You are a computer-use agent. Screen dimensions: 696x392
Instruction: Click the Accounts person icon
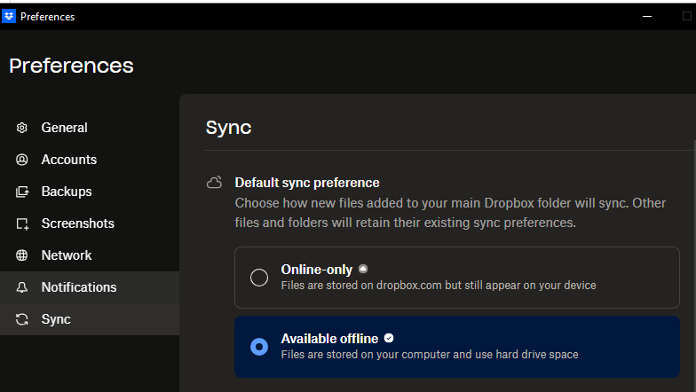(22, 160)
